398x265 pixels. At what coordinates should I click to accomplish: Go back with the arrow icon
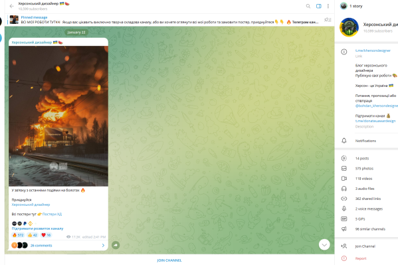[x=12, y=6]
